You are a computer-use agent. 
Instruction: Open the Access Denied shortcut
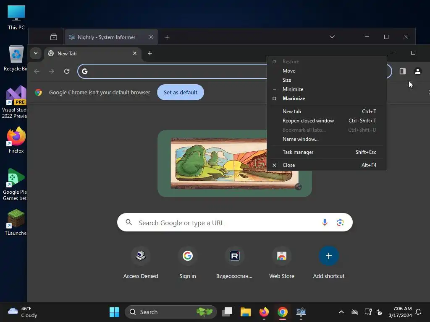(141, 263)
